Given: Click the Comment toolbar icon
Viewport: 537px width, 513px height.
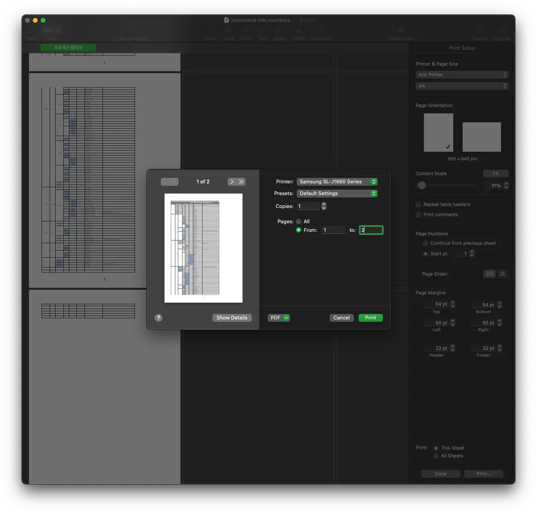Looking at the screenshot, I should point(321,31).
